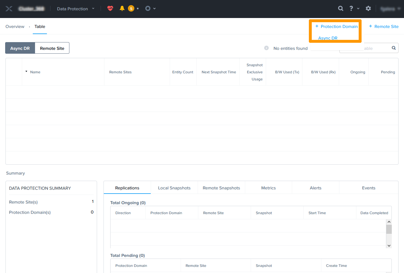
Task: Click the Nutanix X logo icon
Action: (9, 9)
